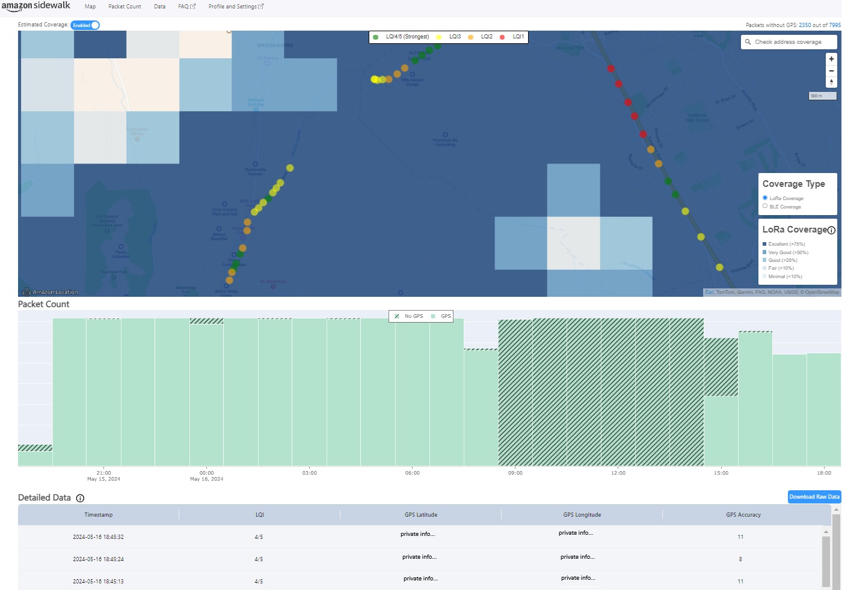
Task: Click the 18:00 axis label on chart
Action: click(x=824, y=473)
